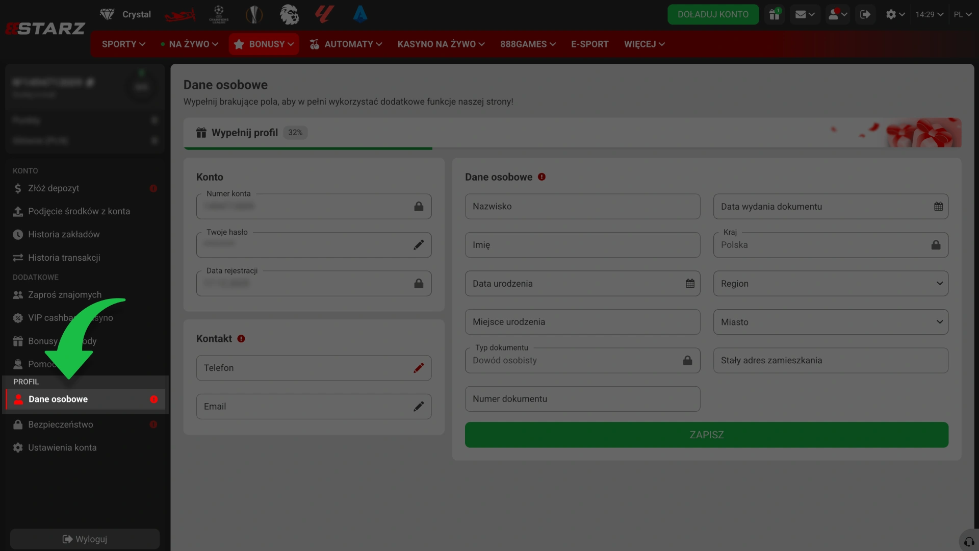The image size is (979, 551).
Task: Click the Wyloguj button
Action: coord(85,539)
